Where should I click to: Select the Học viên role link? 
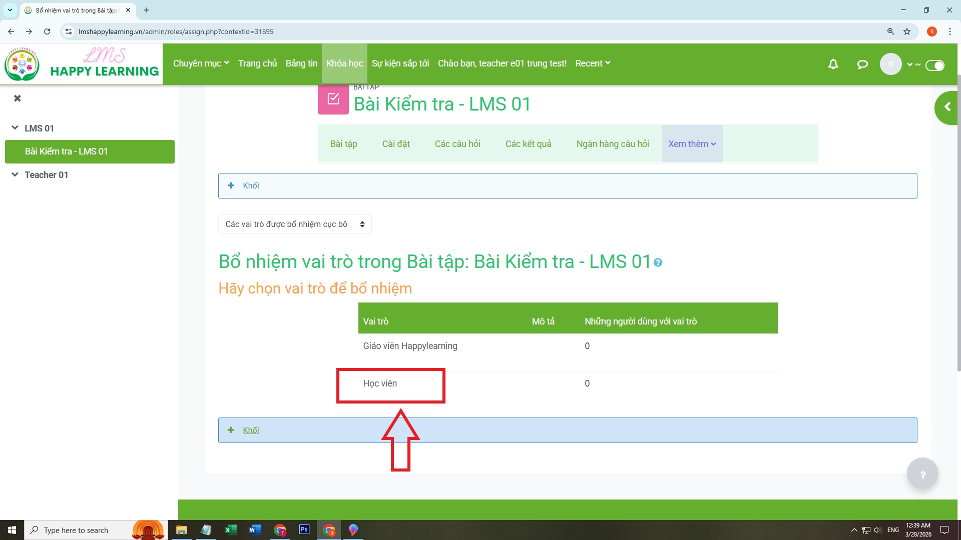380,383
